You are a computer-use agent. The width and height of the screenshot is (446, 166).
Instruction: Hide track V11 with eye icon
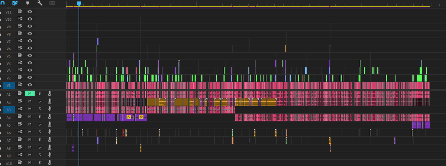[30, 12]
